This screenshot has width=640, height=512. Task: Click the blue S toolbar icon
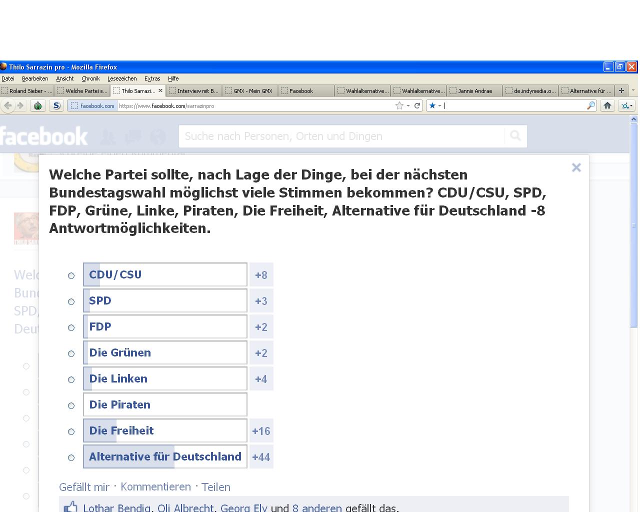[56, 105]
